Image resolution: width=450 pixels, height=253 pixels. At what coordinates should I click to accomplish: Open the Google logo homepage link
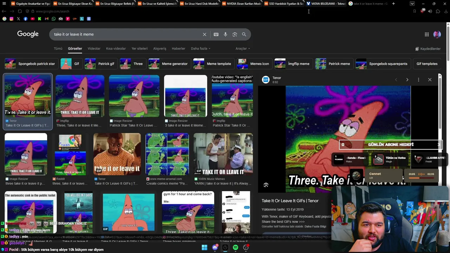[x=28, y=34]
